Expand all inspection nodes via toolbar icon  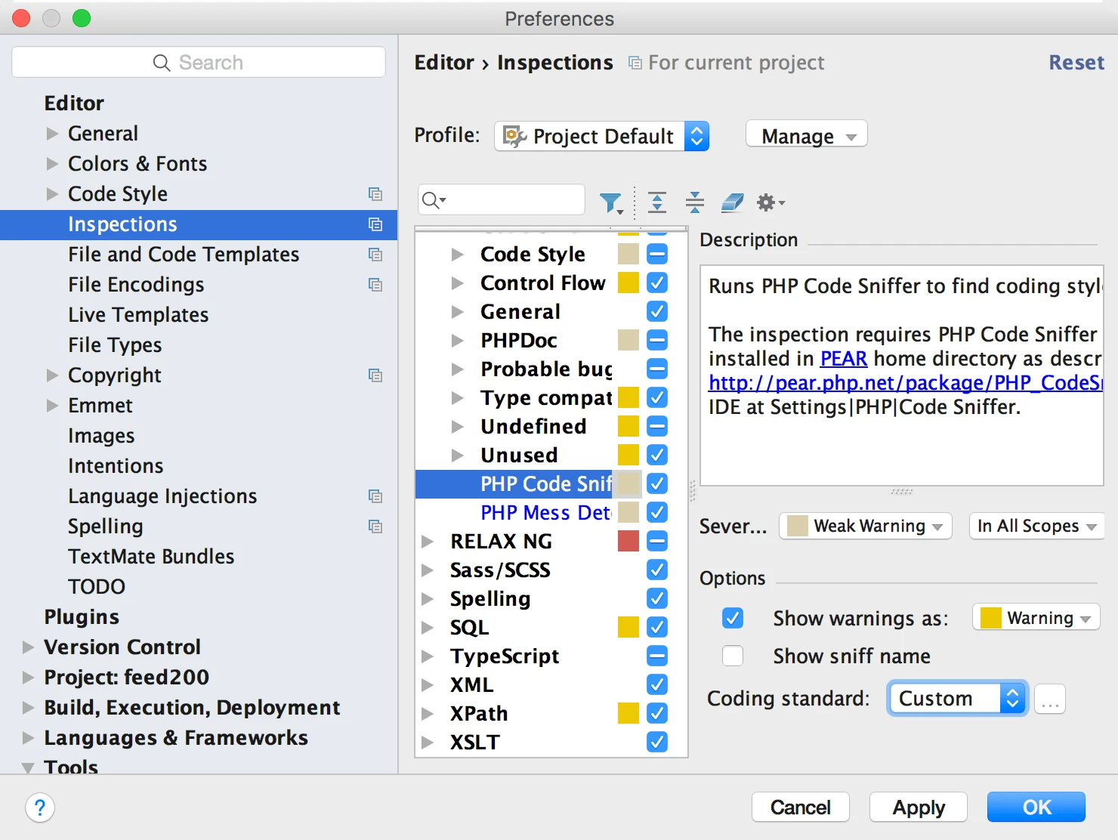coord(657,202)
